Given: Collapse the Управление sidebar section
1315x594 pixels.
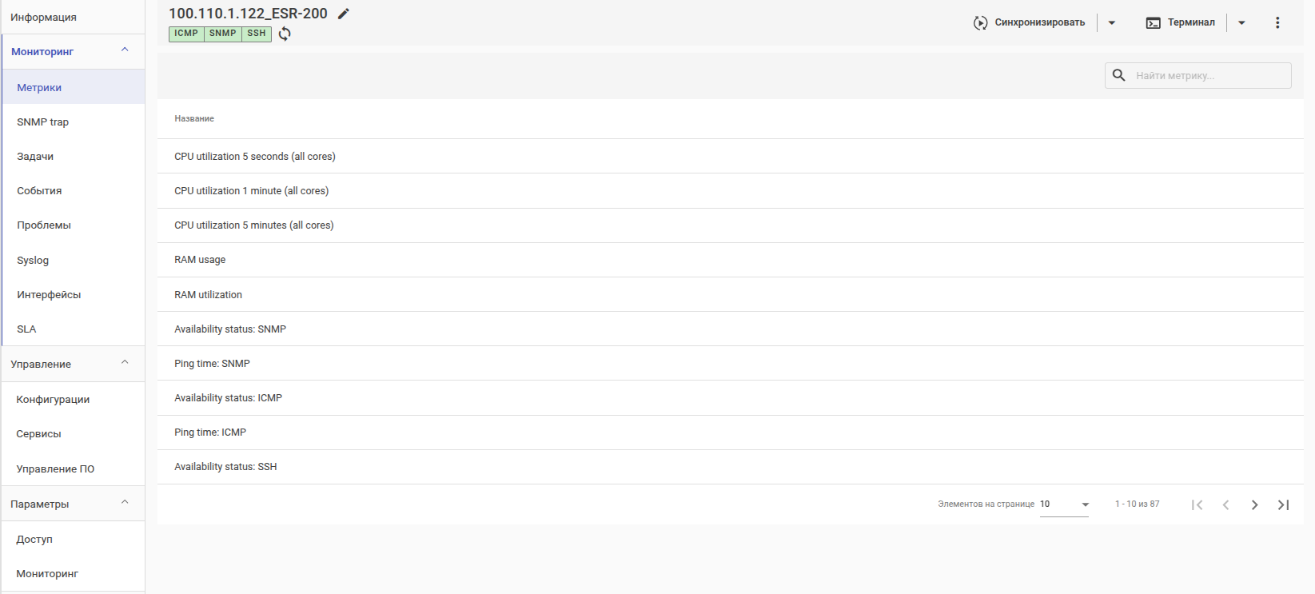Looking at the screenshot, I should [125, 363].
